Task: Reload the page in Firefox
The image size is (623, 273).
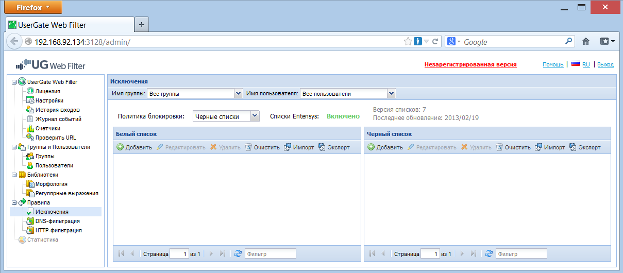Action: tap(435, 42)
